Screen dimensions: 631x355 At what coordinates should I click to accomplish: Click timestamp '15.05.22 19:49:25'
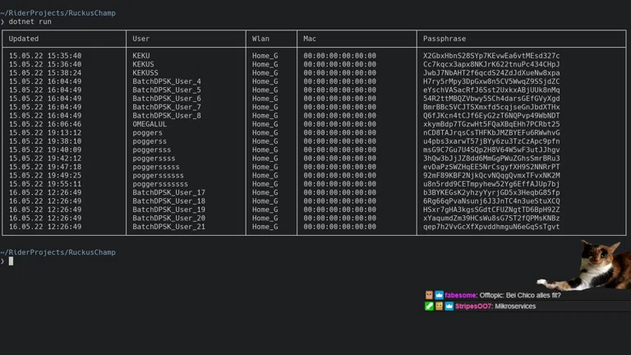[45, 176]
